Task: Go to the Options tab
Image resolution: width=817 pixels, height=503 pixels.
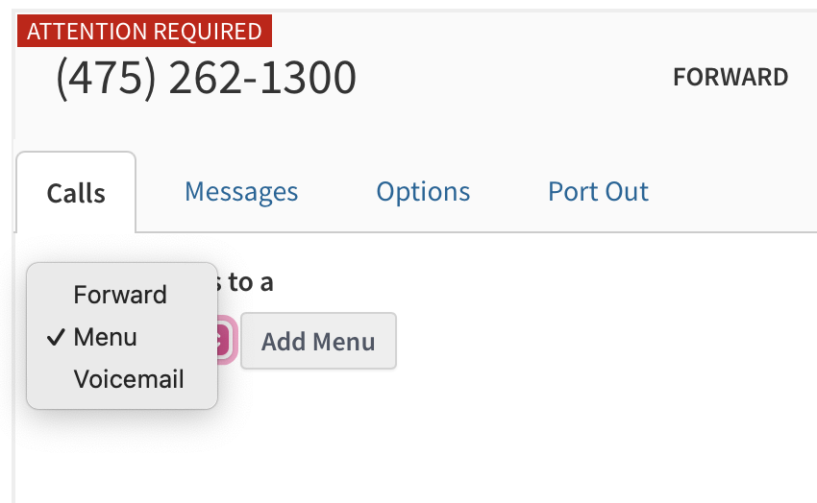Action: click(423, 192)
